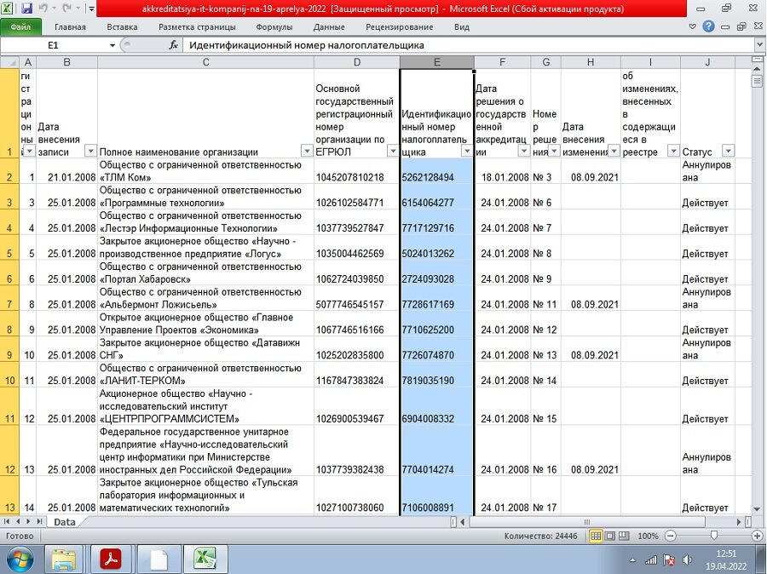Open Adobe Acrobat from the taskbar

(111, 560)
